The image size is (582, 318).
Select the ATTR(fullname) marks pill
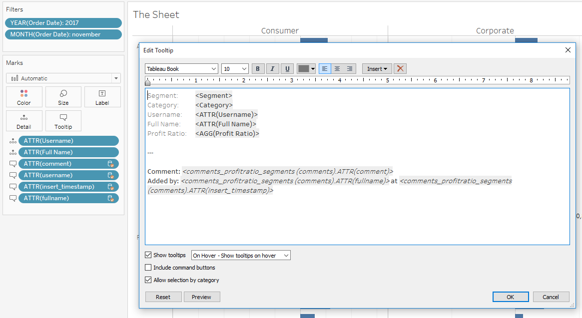pos(68,198)
